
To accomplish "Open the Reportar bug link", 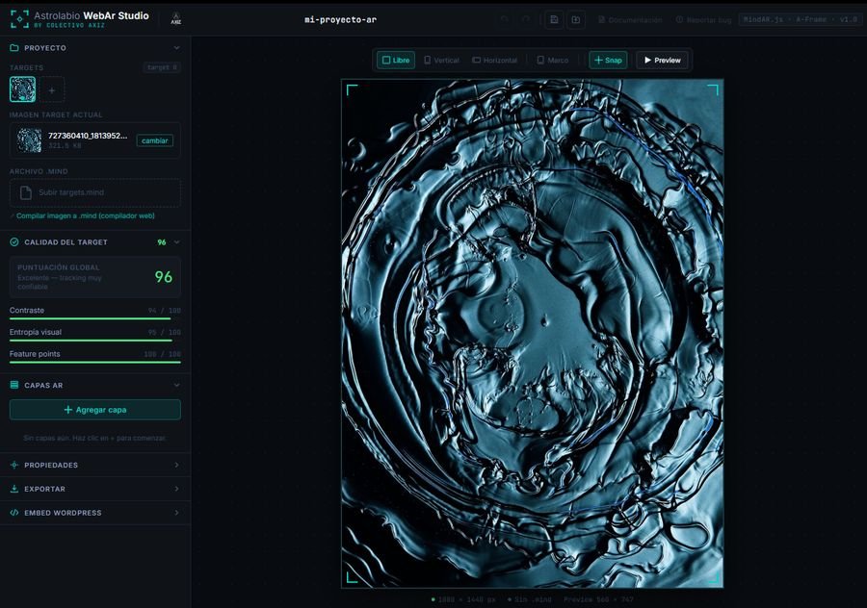I will 703,20.
